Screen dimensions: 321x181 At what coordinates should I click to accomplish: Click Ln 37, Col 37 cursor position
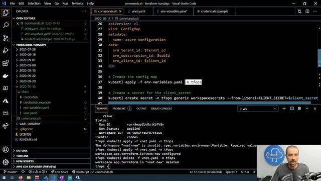tap(206, 172)
